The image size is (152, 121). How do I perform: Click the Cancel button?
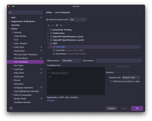pyautogui.click(x=111, y=108)
